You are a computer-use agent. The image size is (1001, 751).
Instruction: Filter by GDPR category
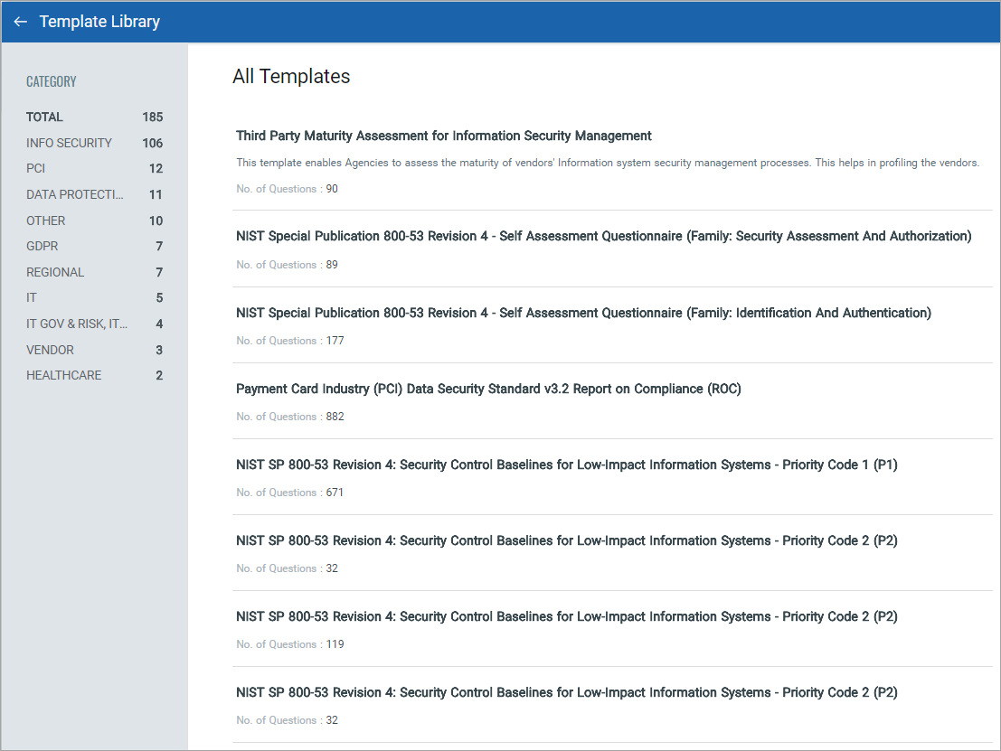43,246
